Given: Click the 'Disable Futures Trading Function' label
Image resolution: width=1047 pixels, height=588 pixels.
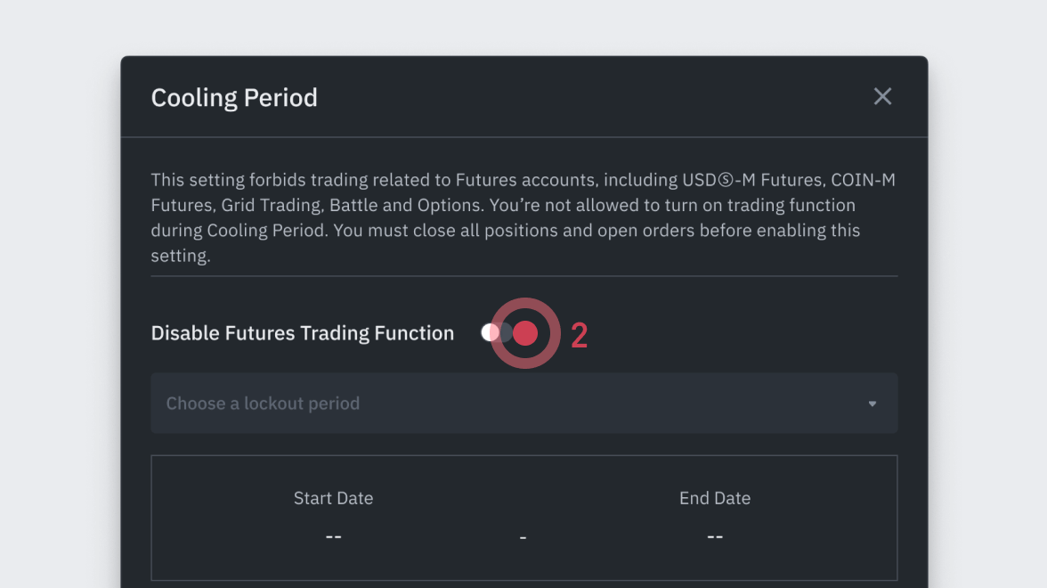Looking at the screenshot, I should coord(302,333).
